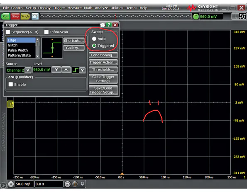The height and width of the screenshot is (192, 247).
Task: Open the Utilities menu
Action: [x=117, y=8]
